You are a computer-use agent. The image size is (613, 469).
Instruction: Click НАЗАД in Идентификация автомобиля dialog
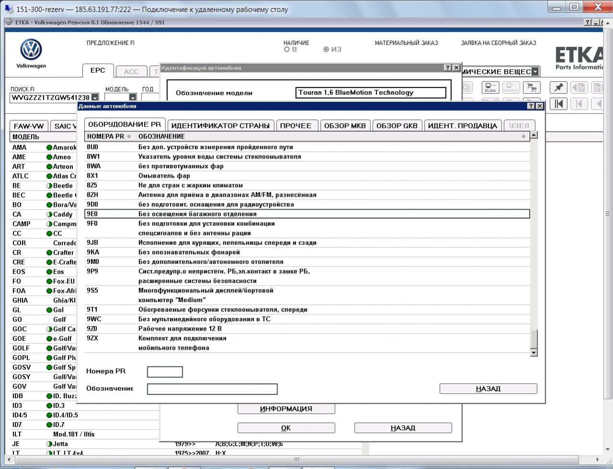(403, 428)
